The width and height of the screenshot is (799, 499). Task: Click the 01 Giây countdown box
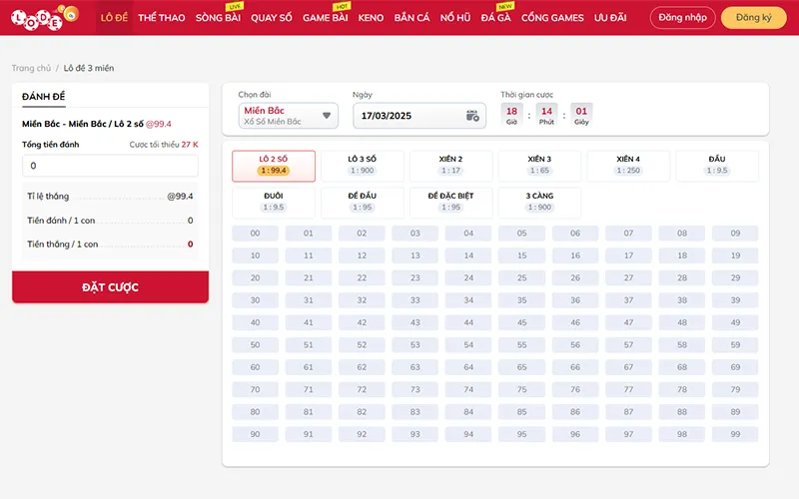pyautogui.click(x=581, y=115)
